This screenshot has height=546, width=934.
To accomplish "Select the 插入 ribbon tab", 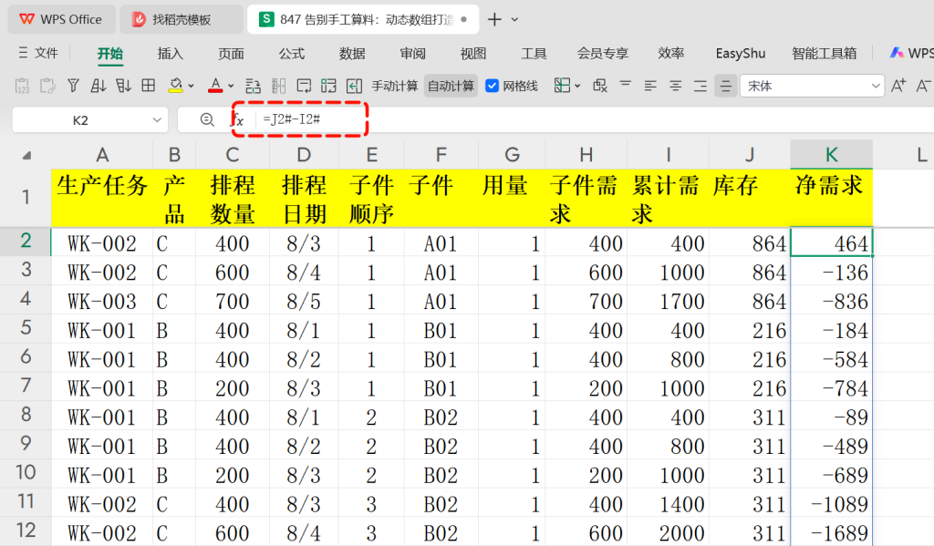I will pyautogui.click(x=171, y=54).
